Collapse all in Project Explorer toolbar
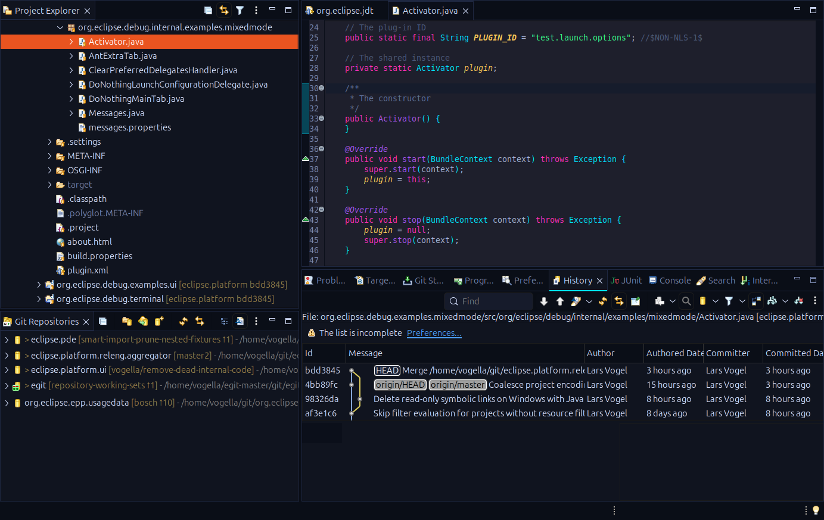824x520 pixels. point(208,10)
